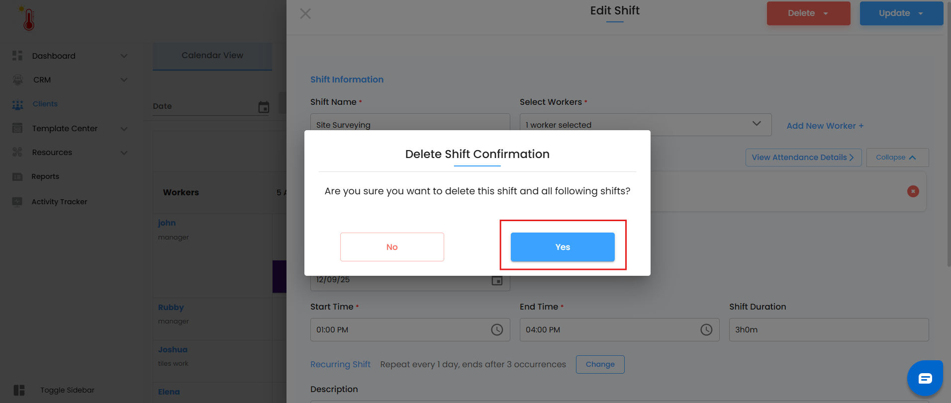Screen dimensions: 951x403
Task: Click the Shift Duration field
Action: 828,329
